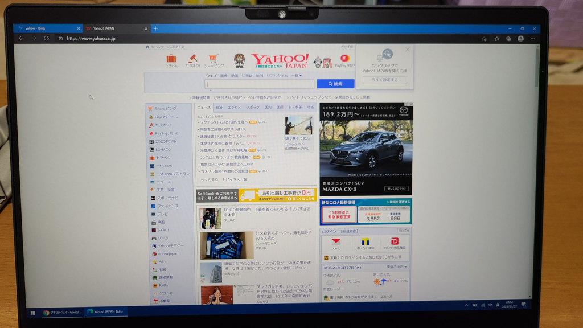Open Edge Yahoo! JAPAN taskbar item
The image size is (583, 328).
[105, 311]
